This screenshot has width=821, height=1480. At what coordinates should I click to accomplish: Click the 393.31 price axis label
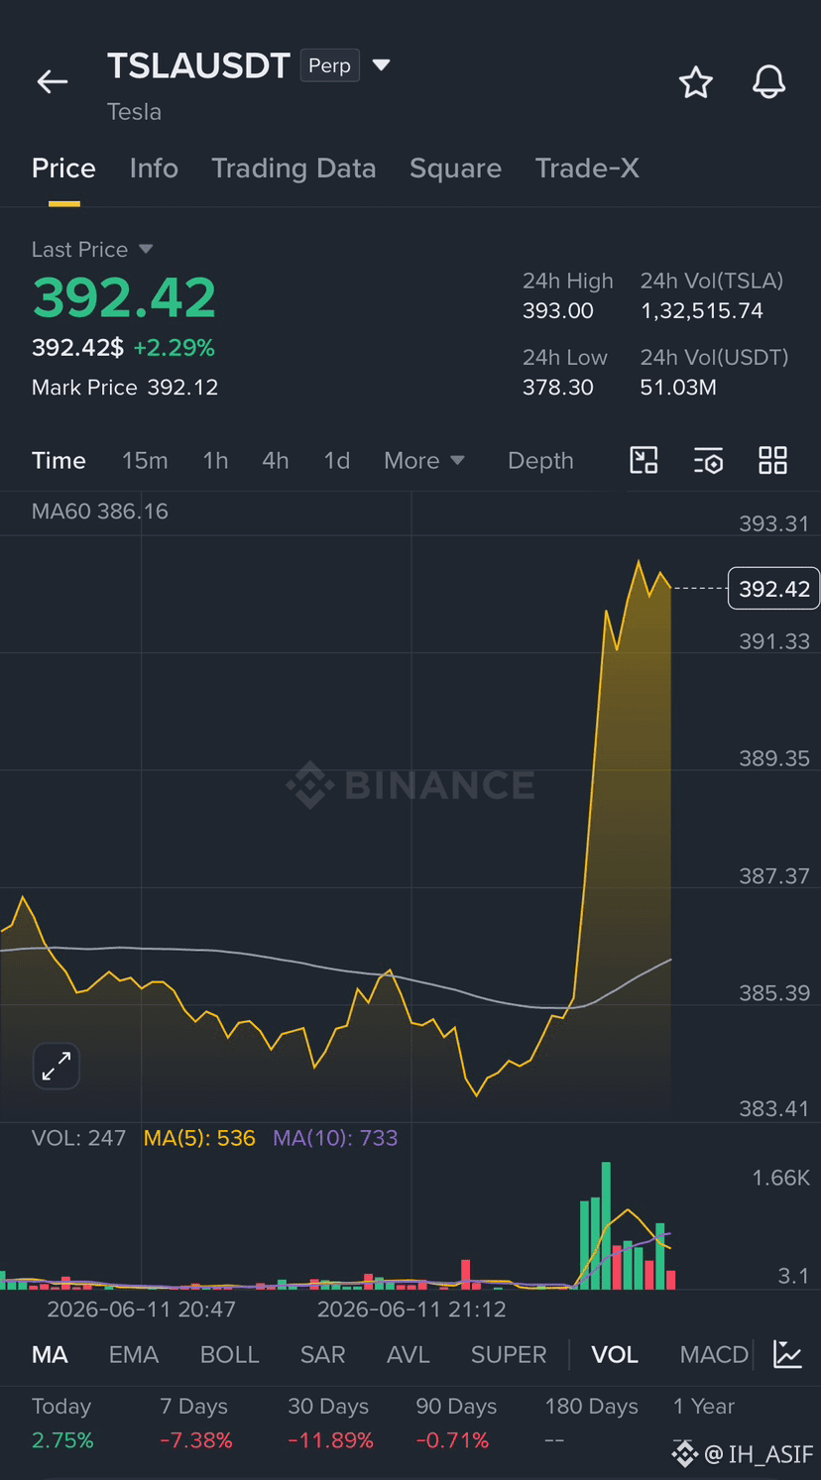pyautogui.click(x=774, y=524)
